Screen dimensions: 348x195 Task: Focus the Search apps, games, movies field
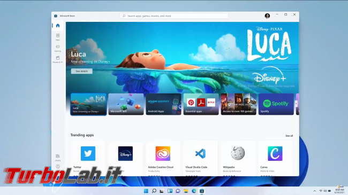174,16
